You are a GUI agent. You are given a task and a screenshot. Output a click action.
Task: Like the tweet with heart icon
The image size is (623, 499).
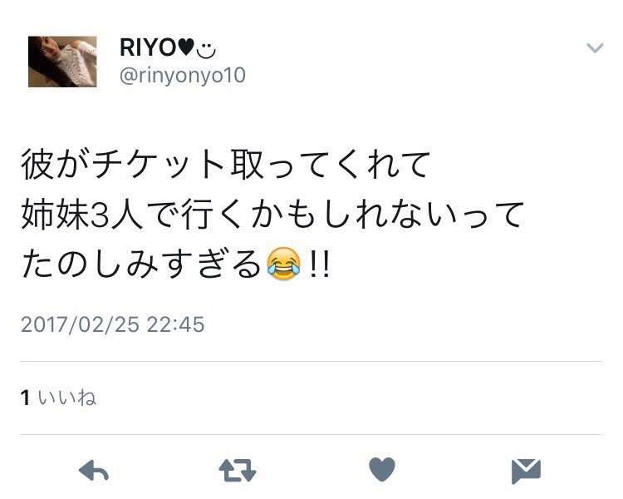click(x=382, y=470)
